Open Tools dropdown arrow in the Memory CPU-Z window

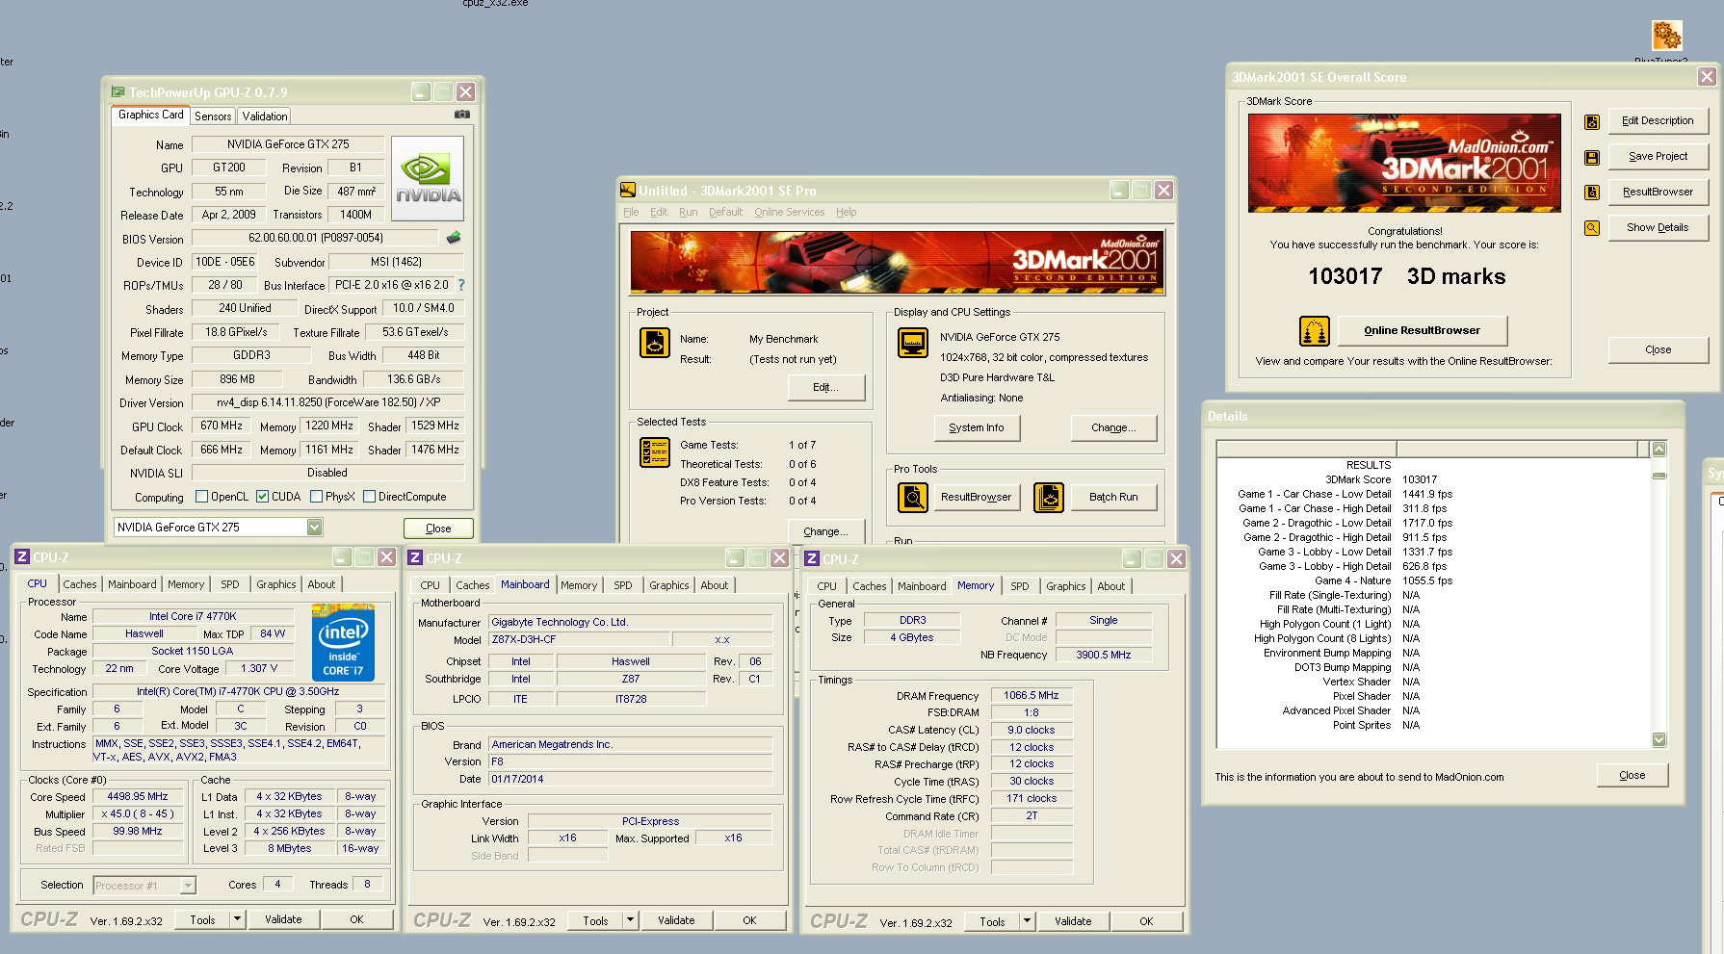1027,921
